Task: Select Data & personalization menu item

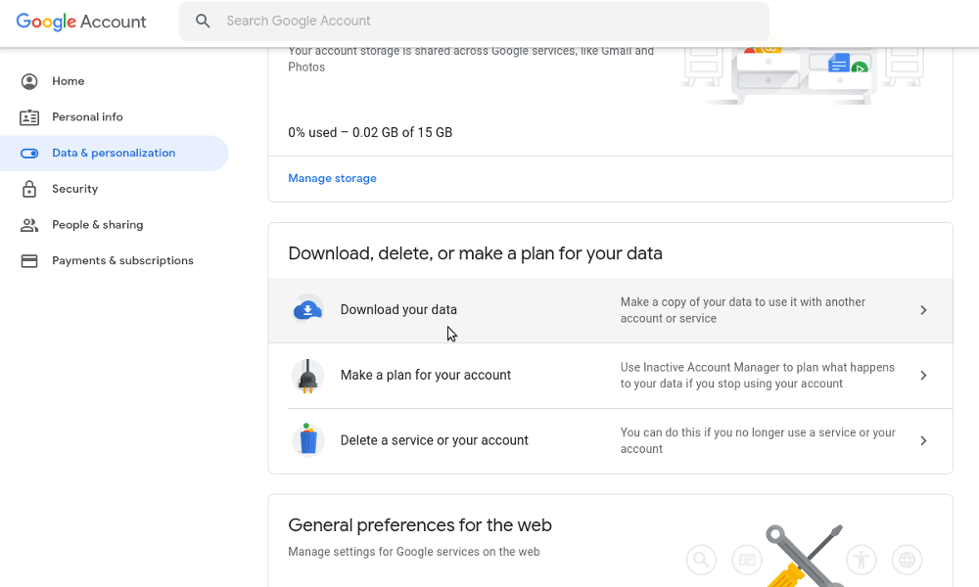Action: point(115,154)
